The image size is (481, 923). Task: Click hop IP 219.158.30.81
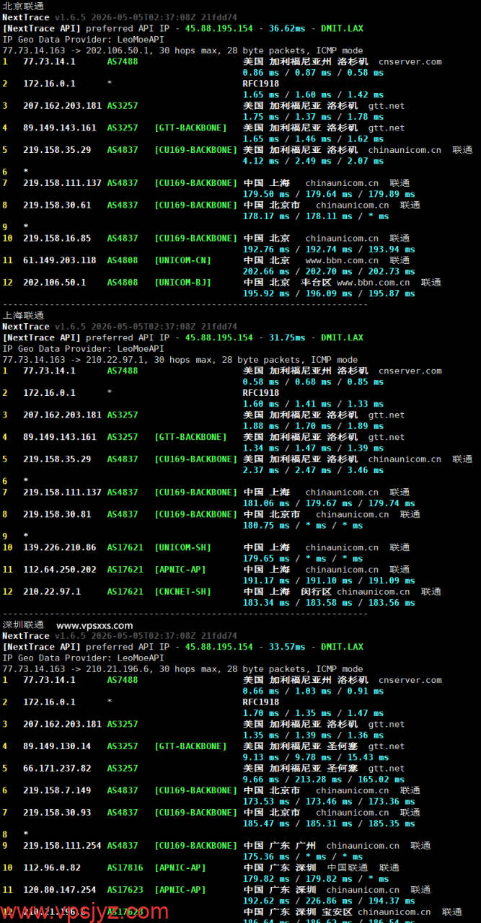pos(57,514)
